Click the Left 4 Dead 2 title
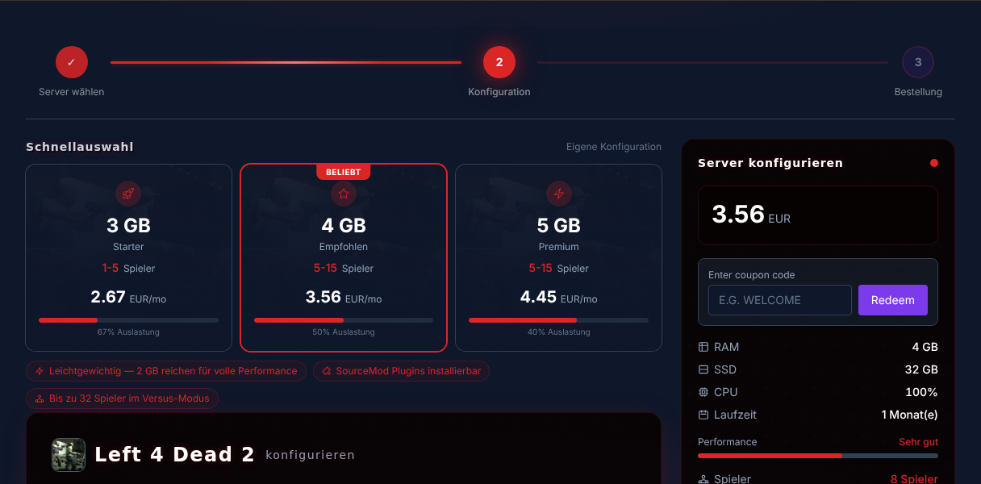 tap(174, 455)
